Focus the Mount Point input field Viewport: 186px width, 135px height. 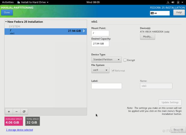pos(100,33)
